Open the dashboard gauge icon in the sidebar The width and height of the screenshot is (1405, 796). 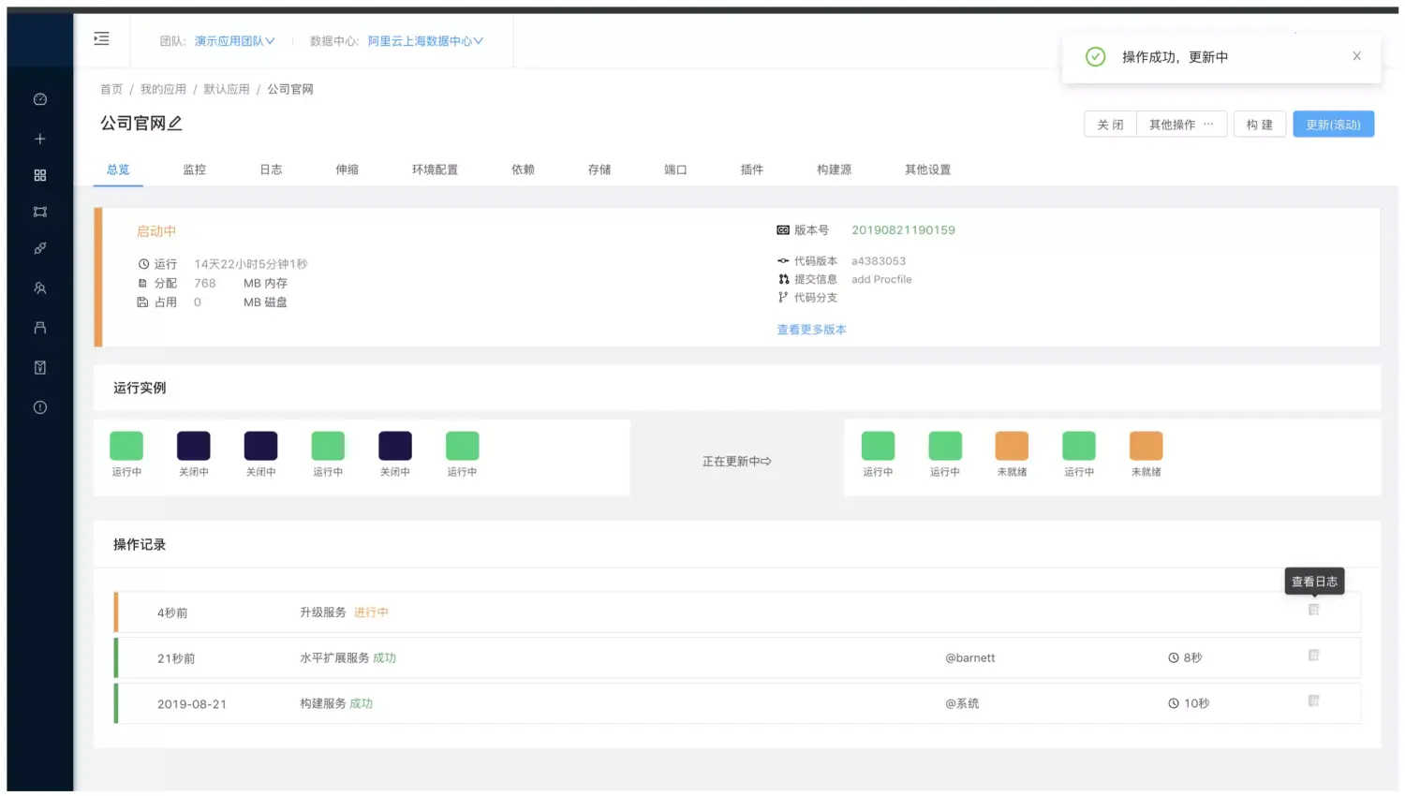(x=40, y=99)
